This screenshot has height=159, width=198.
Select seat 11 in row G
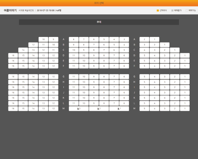74,77
